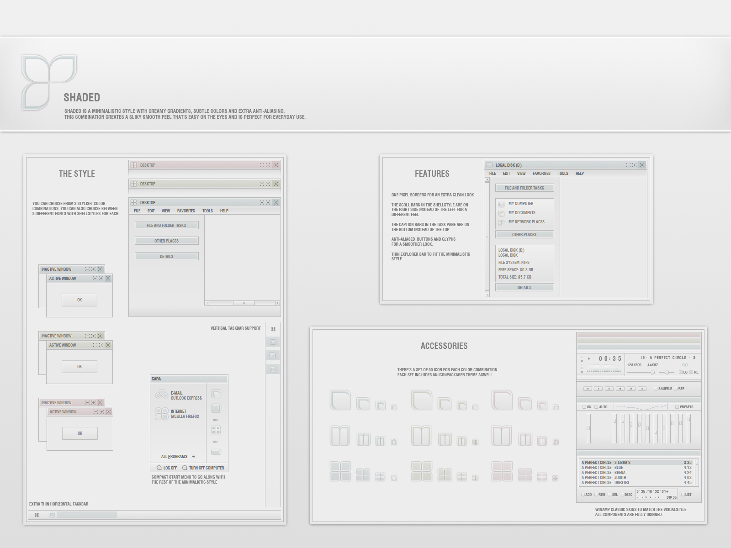Click the top folder icon in the start menu's right column

[x=216, y=394]
